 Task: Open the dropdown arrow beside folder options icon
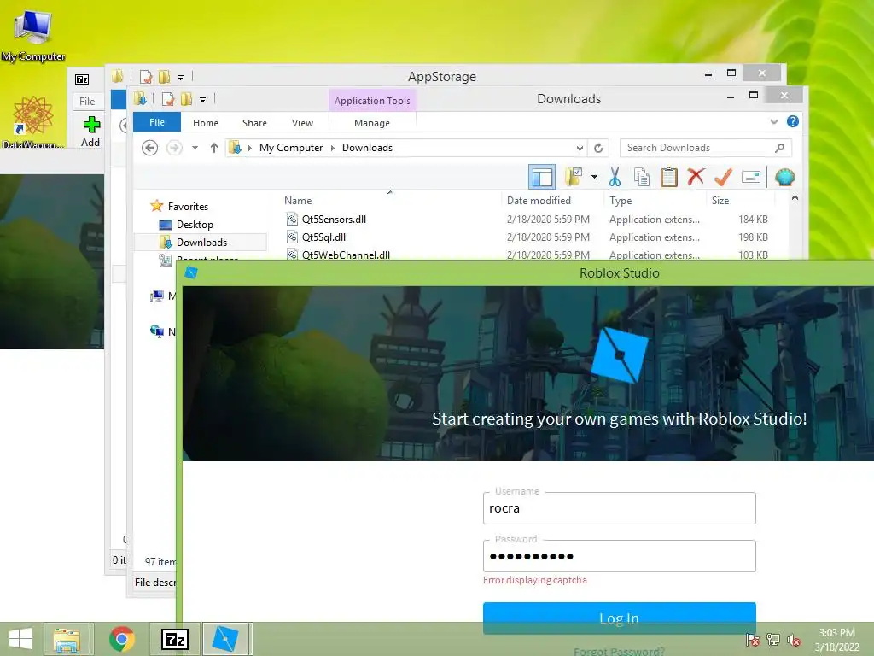coord(594,178)
